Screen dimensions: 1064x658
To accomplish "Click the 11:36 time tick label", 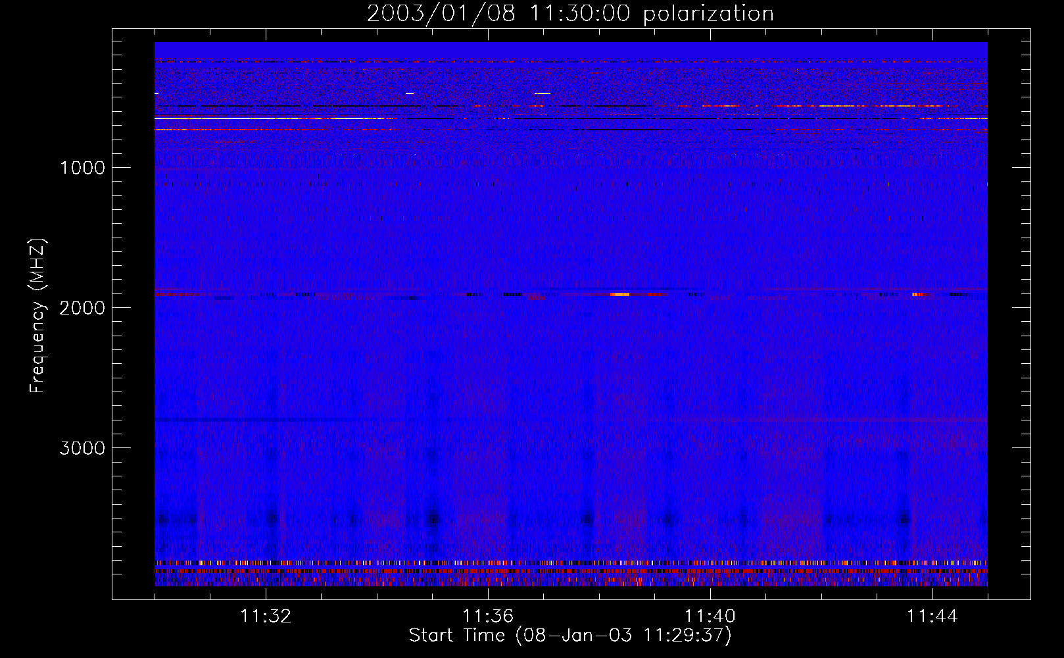I will [x=488, y=617].
